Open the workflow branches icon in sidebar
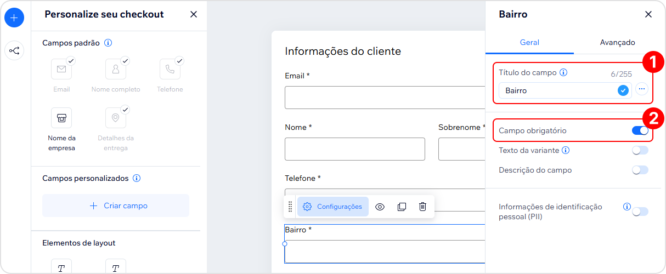 pos(14,51)
